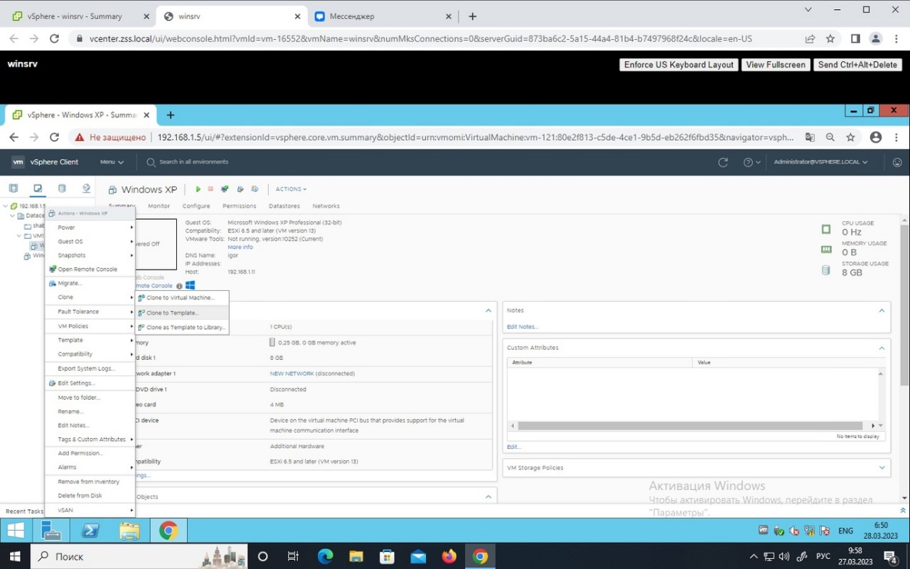The height and width of the screenshot is (569, 910).
Task: Open PowerShell in inner taskbar
Action: click(x=90, y=530)
